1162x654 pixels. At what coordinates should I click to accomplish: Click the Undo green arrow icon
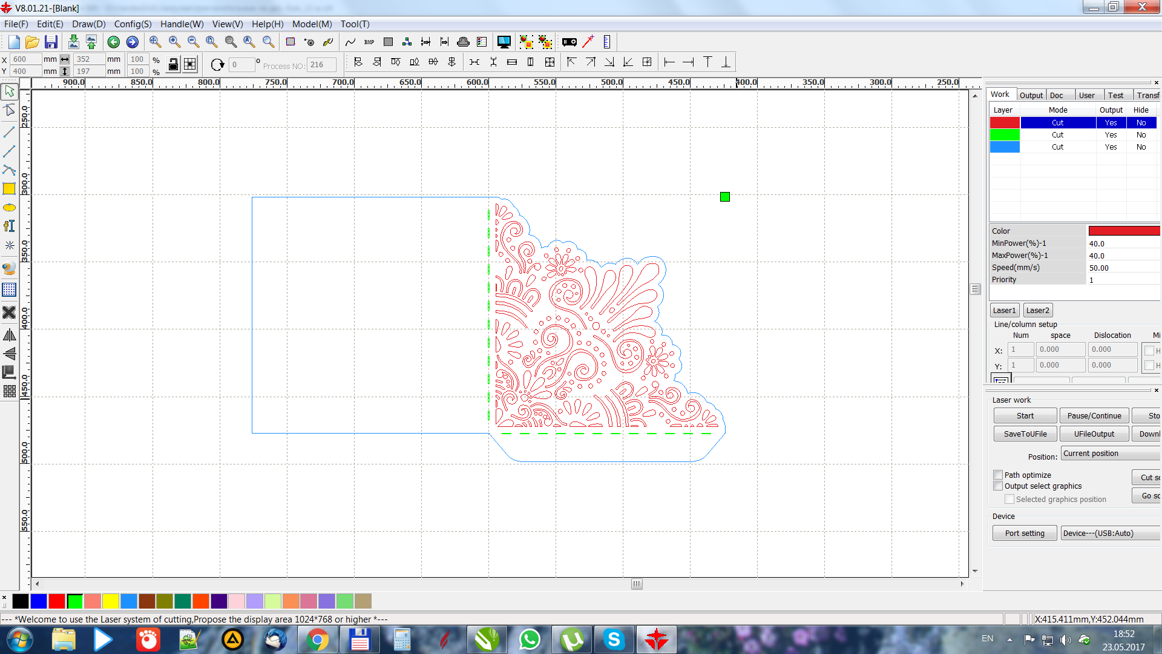[x=113, y=42]
